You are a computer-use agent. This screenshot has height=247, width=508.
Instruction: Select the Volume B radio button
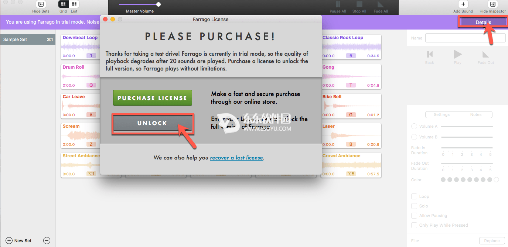tap(414, 137)
